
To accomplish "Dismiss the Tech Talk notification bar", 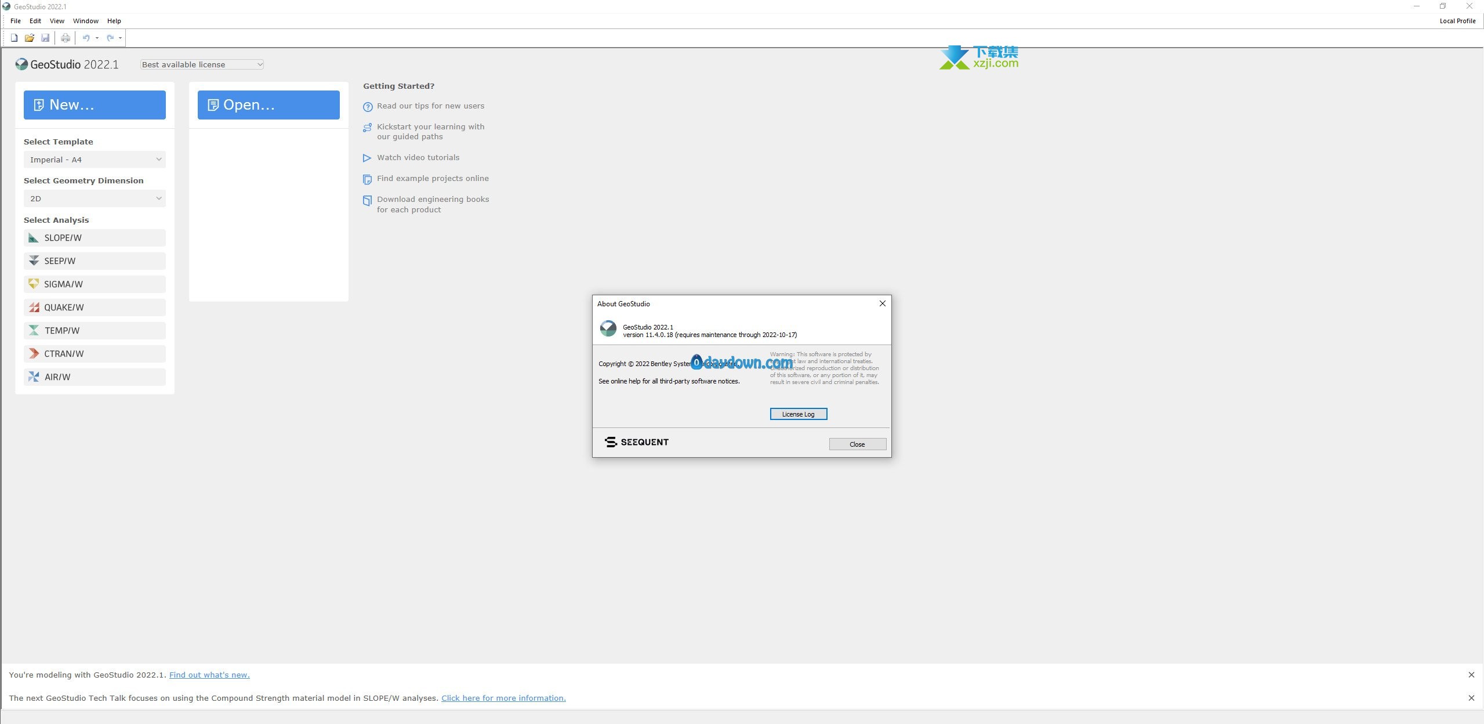I will (x=1471, y=698).
